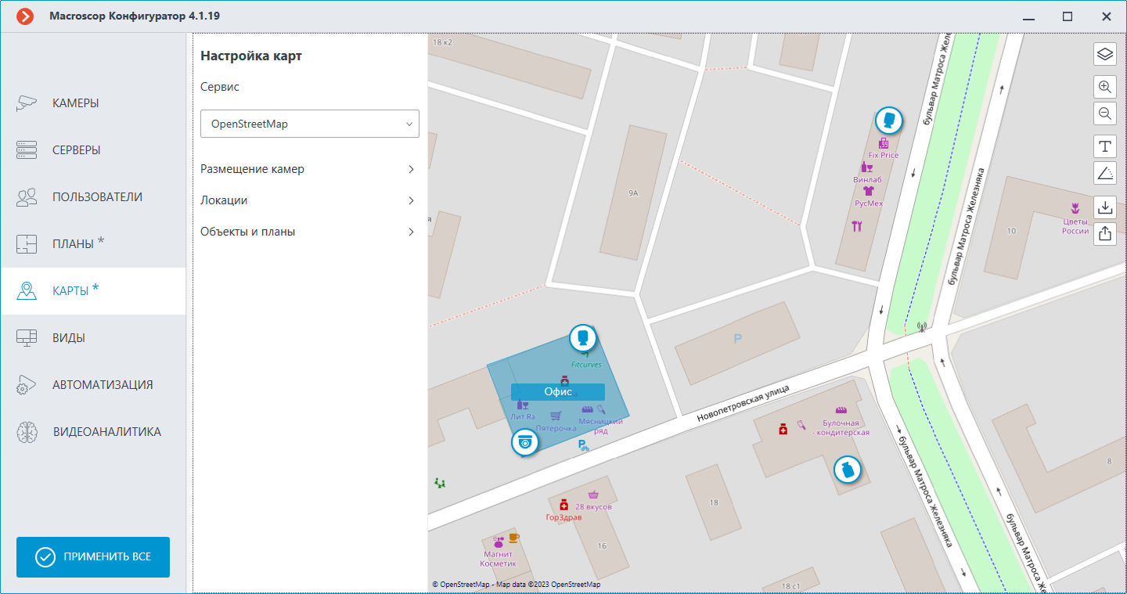Click the Видеоаналитика brain icon
The width and height of the screenshot is (1127, 594).
(x=27, y=432)
